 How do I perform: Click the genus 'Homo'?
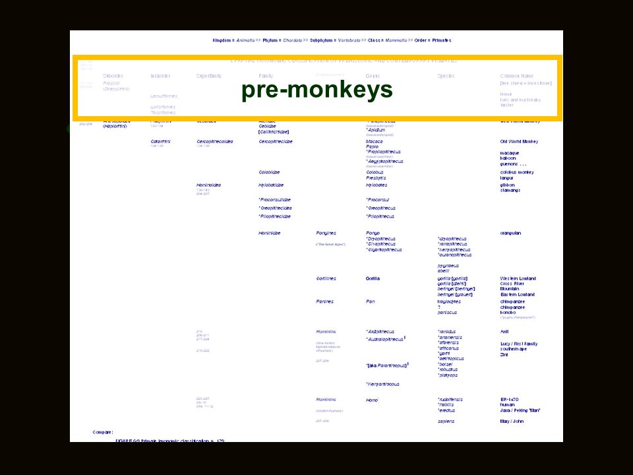[372, 400]
